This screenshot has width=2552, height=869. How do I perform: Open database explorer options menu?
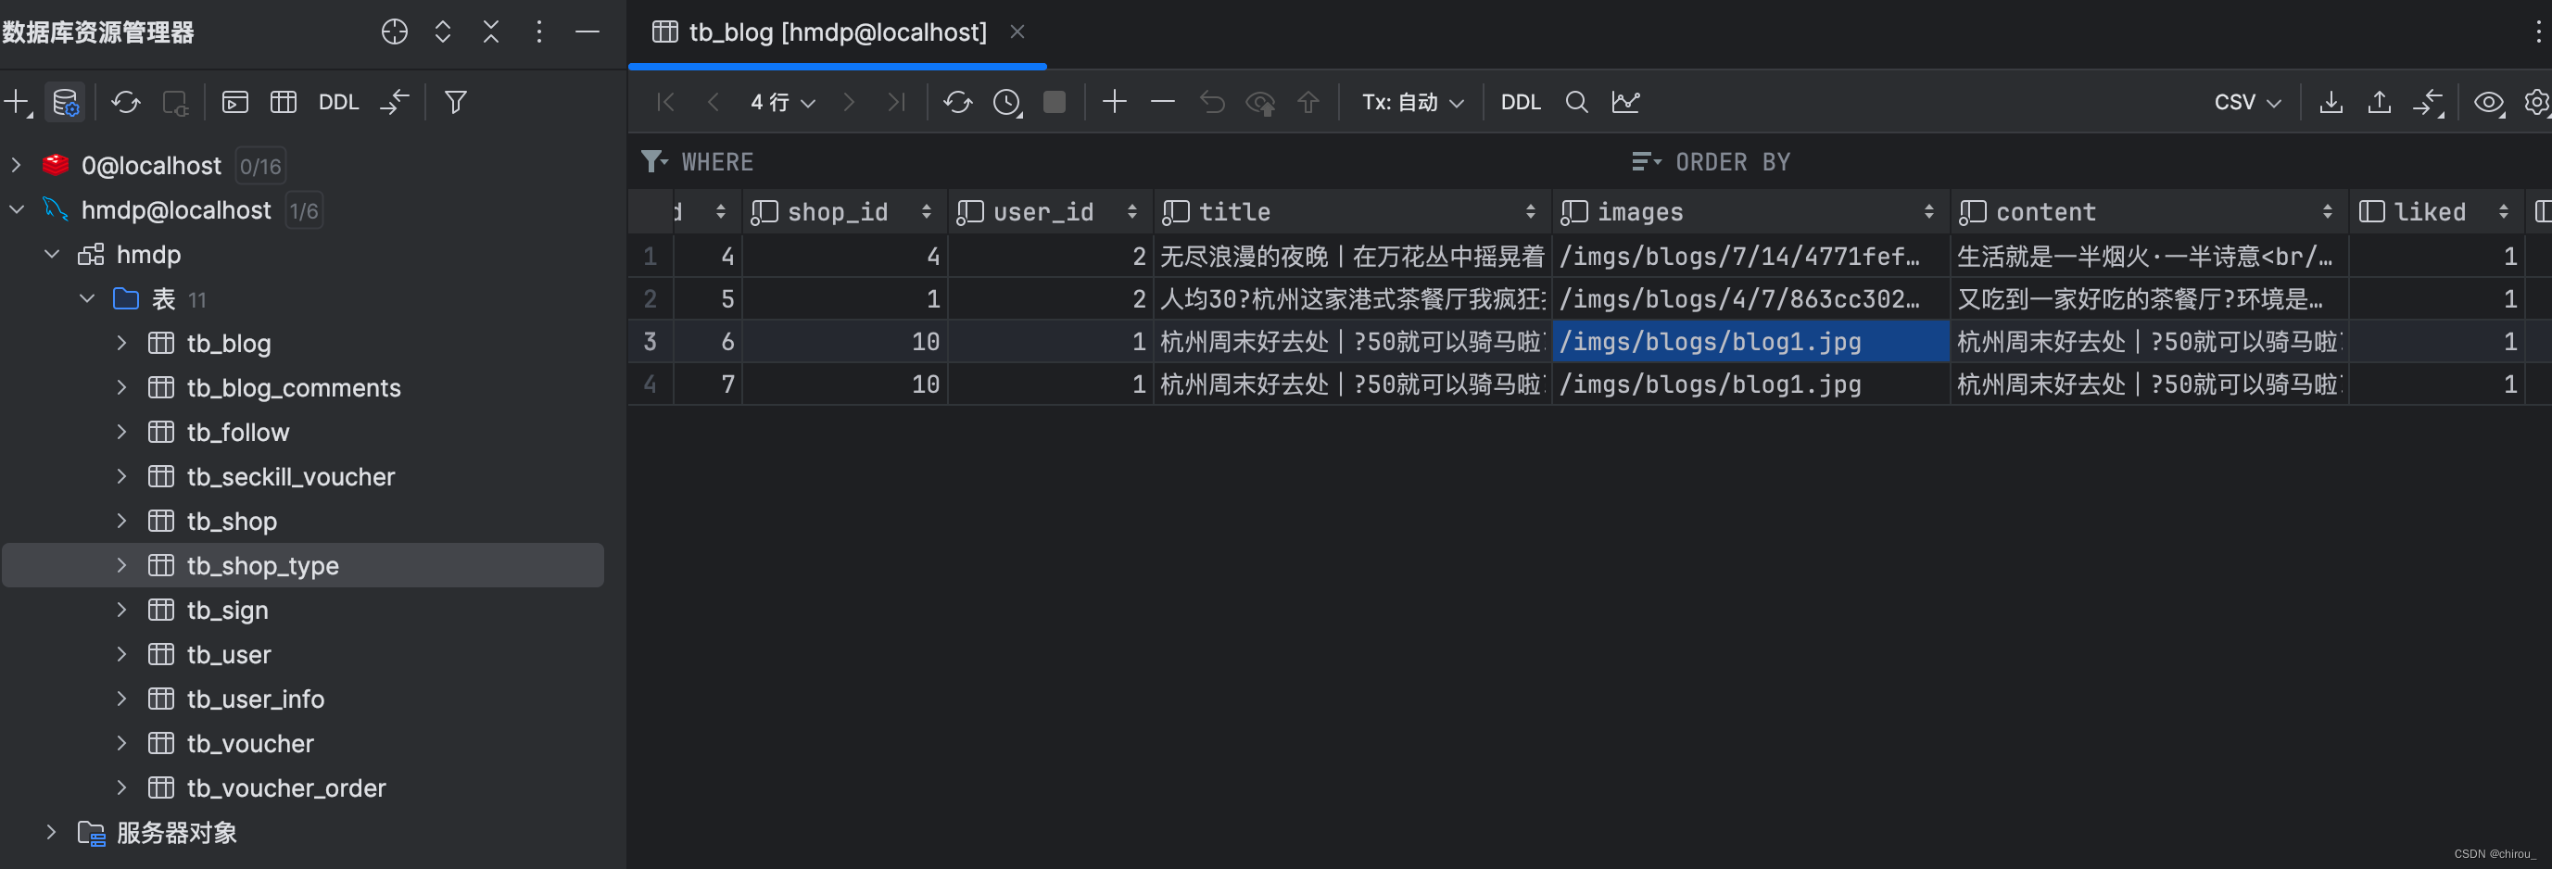[x=539, y=31]
